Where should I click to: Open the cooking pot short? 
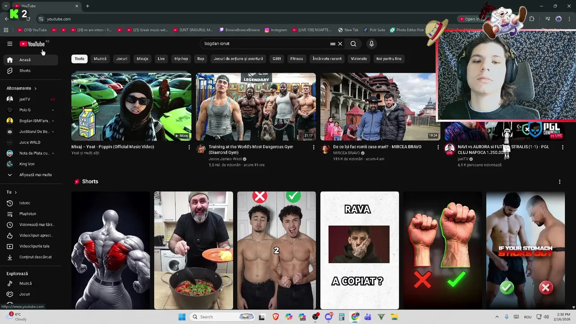click(x=193, y=250)
